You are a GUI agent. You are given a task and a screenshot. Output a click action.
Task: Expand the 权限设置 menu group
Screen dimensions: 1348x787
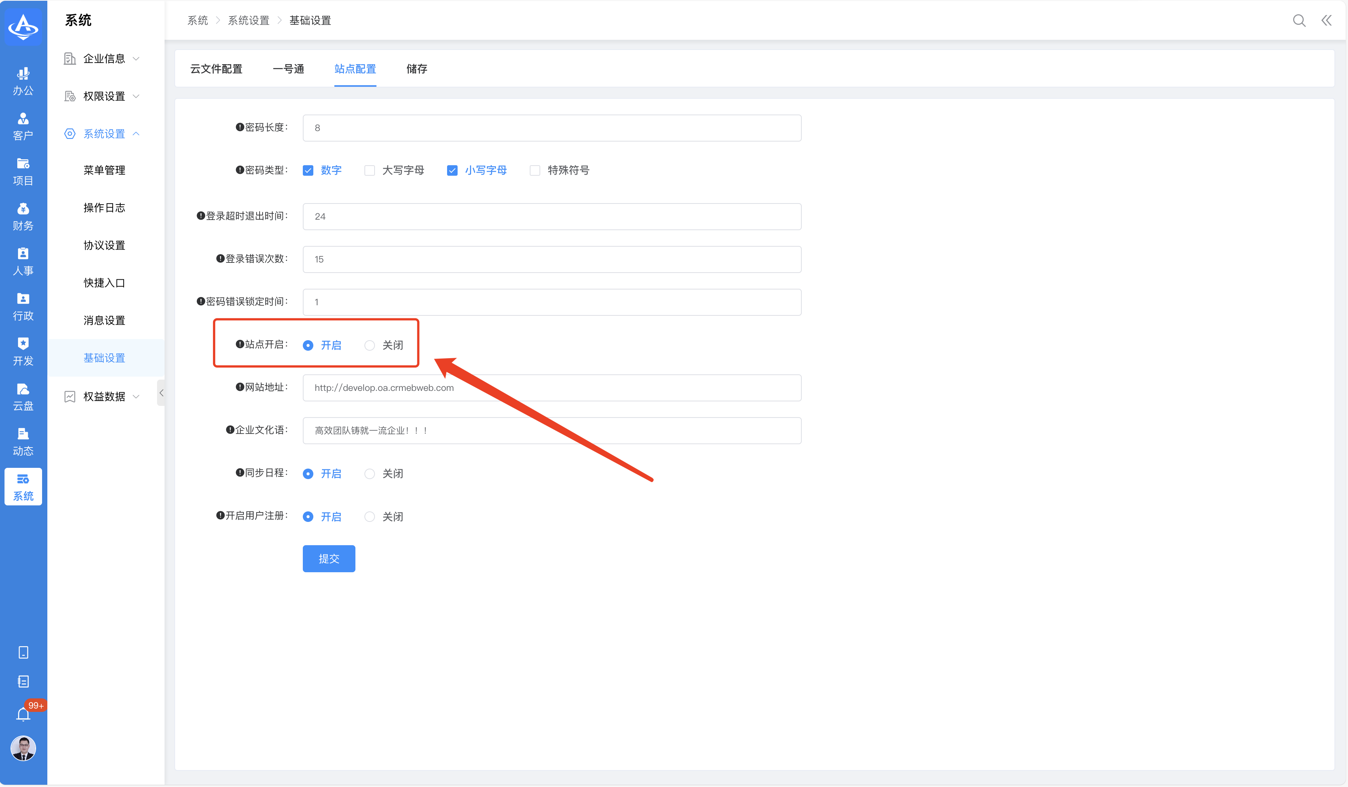(x=104, y=96)
